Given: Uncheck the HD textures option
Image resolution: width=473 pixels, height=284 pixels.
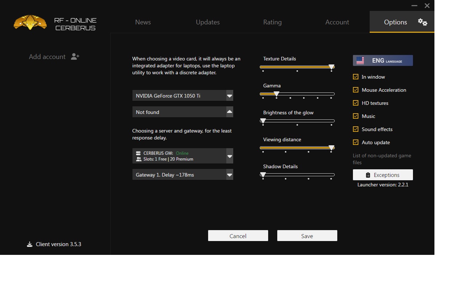Looking at the screenshot, I should click(356, 103).
